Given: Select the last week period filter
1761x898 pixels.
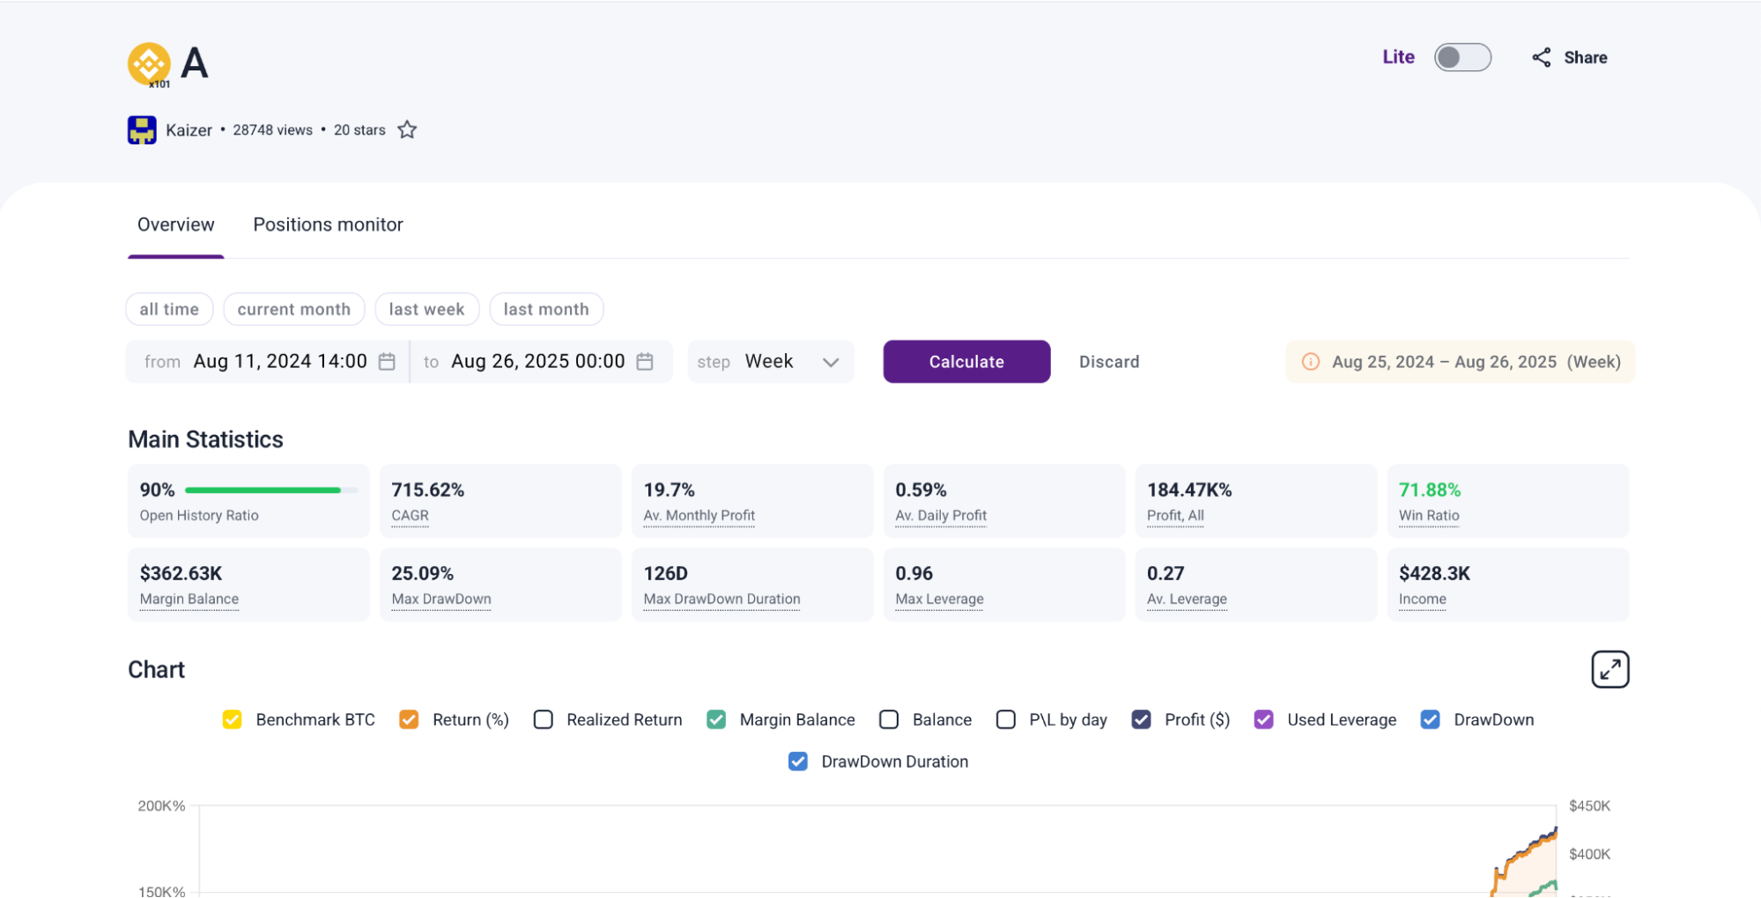Looking at the screenshot, I should click(426, 310).
